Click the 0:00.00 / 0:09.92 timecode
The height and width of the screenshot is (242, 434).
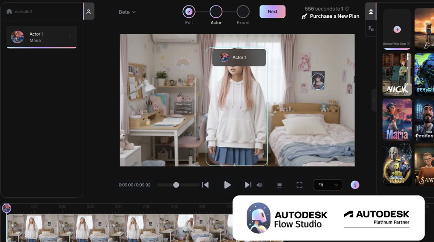pos(135,185)
